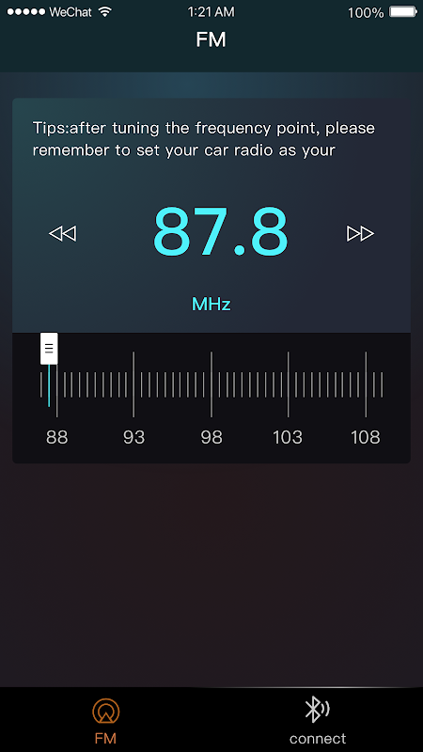Viewport: 423px width, 752px height.
Task: Tap the Wi-Fi status icon
Action: click(104, 12)
